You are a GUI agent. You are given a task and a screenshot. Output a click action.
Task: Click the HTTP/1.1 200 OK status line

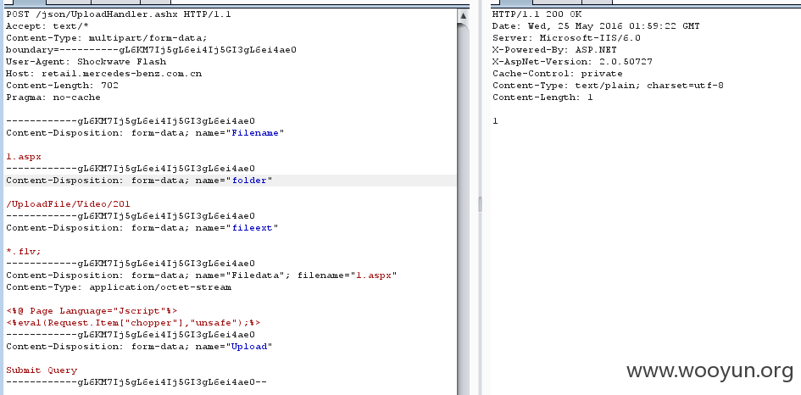click(x=537, y=14)
